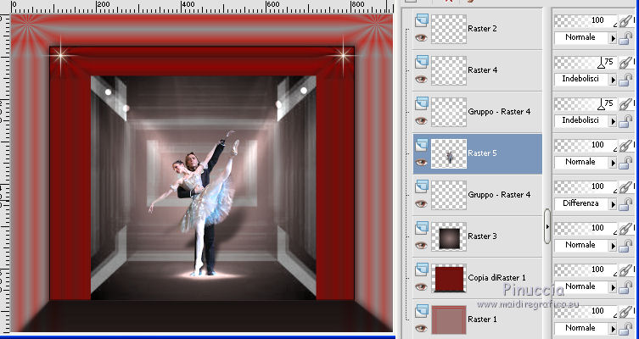Select the layer named Raster 2
Screen dimensions: 639x339
point(482,29)
